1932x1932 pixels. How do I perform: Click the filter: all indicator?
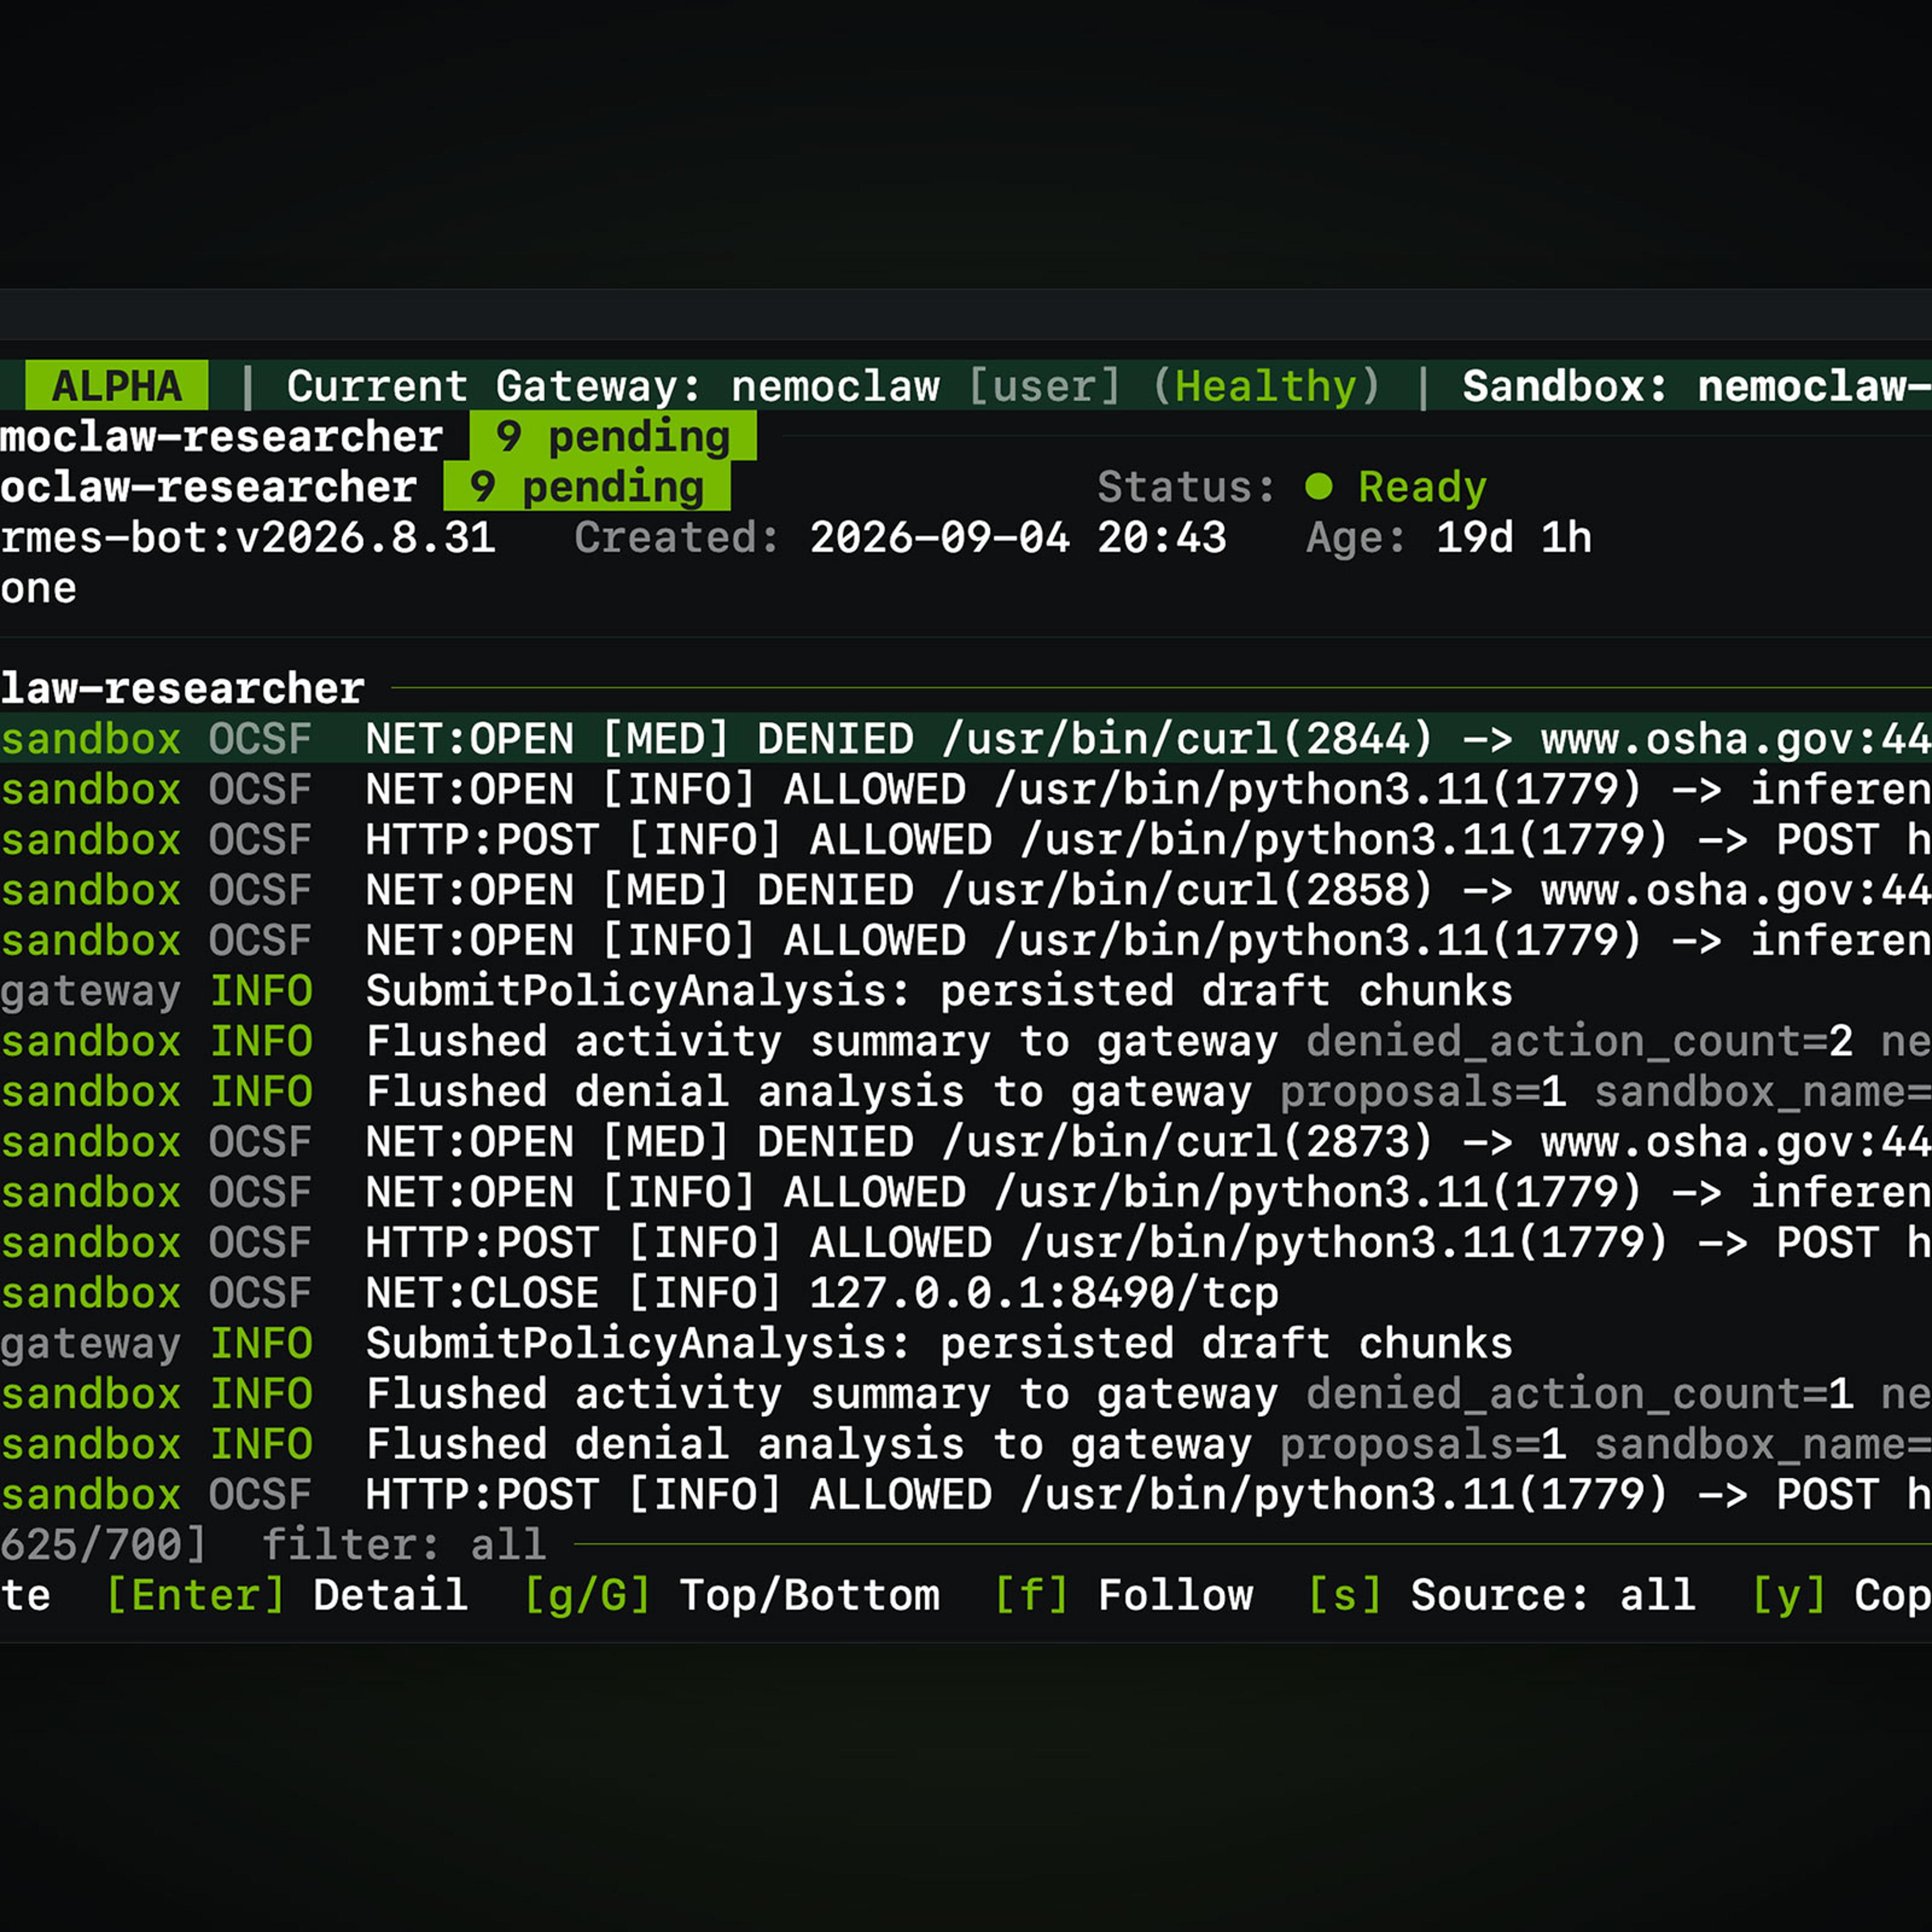coord(404,1545)
